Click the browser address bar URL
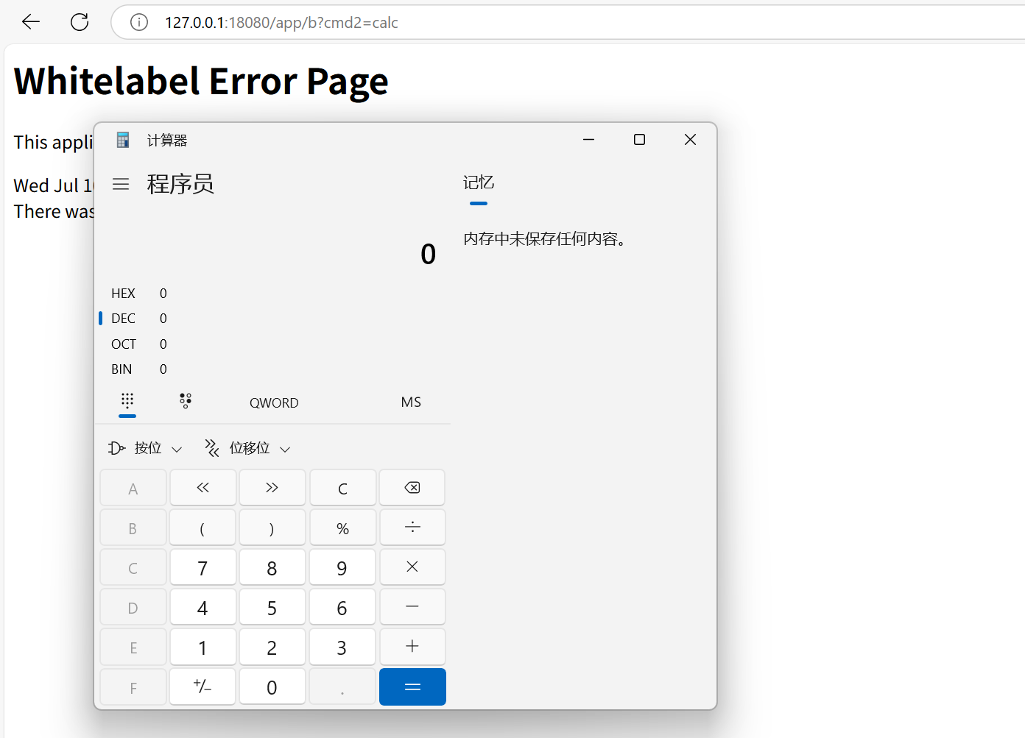 281,23
